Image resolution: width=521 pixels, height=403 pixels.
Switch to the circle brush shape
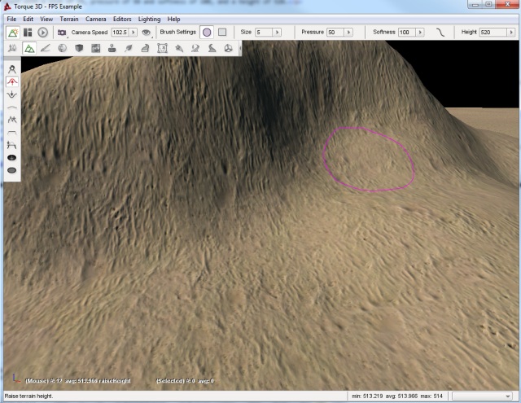[207, 33]
